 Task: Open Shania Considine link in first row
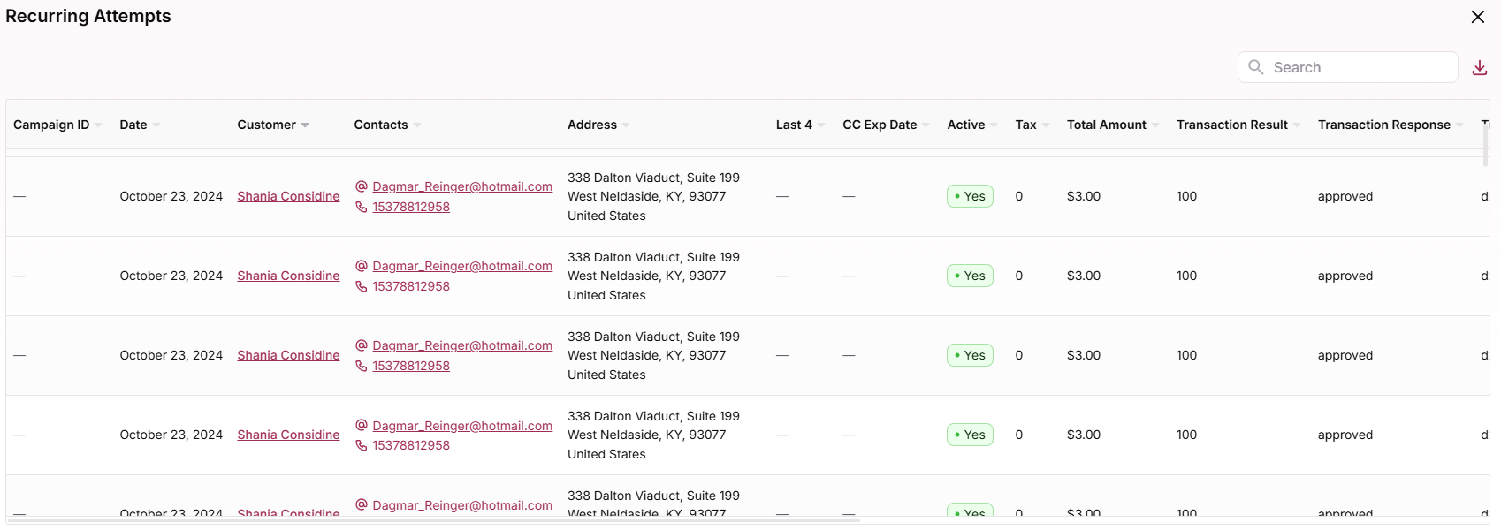288,196
